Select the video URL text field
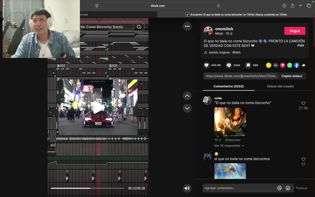315x197 pixels. 241,76
